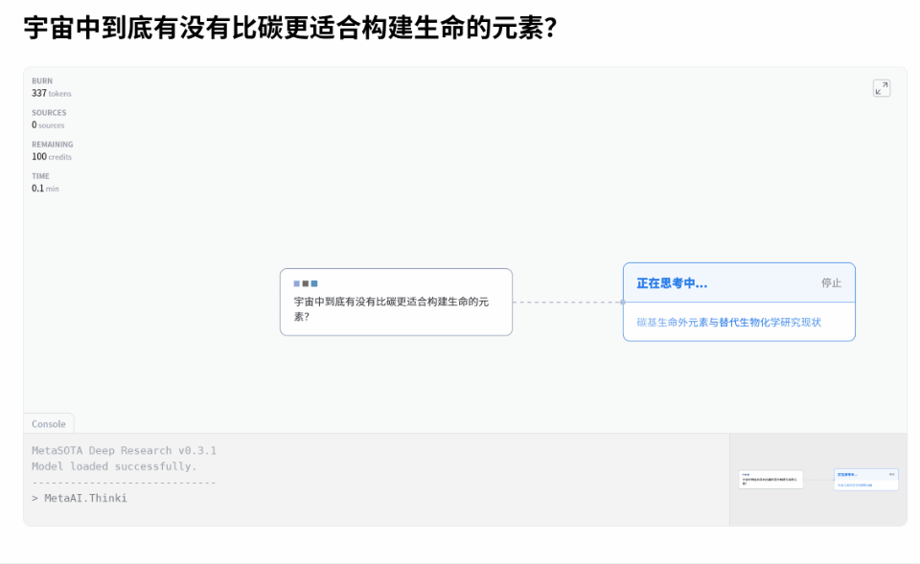Click the question node in the minimap
The height and width of the screenshot is (564, 920).
(770, 480)
